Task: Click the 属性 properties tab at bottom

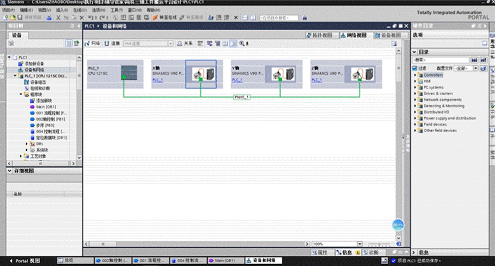Action: click(320, 253)
